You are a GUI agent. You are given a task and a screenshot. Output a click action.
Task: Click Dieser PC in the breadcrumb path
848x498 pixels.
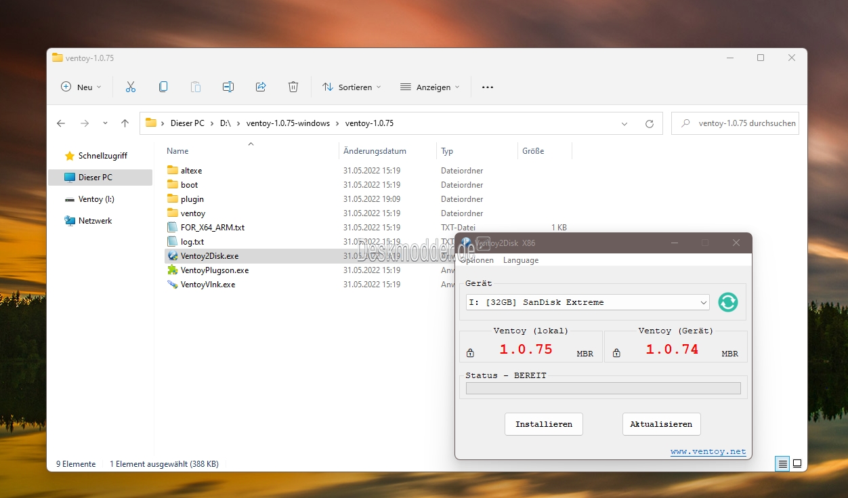187,123
